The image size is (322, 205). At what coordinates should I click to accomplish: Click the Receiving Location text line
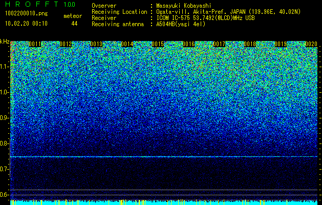coord(196,12)
